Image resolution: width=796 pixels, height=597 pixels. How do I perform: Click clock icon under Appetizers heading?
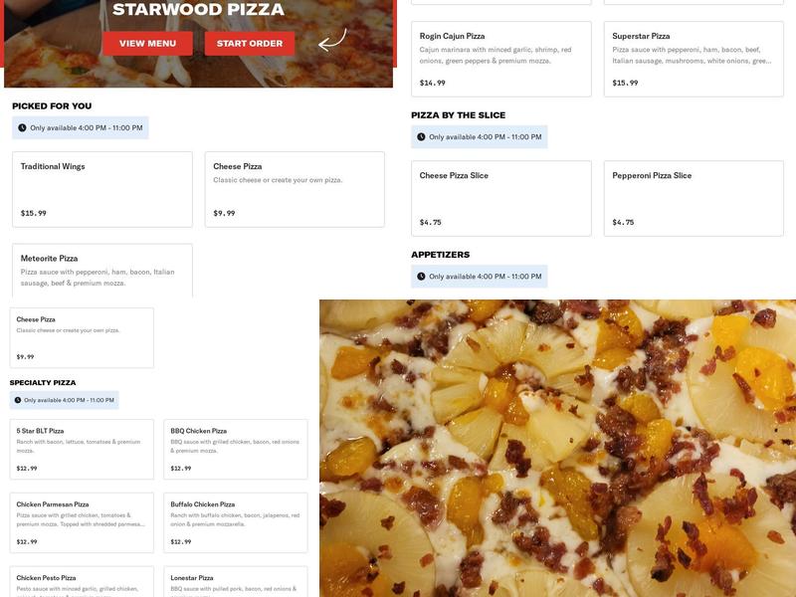pos(421,277)
